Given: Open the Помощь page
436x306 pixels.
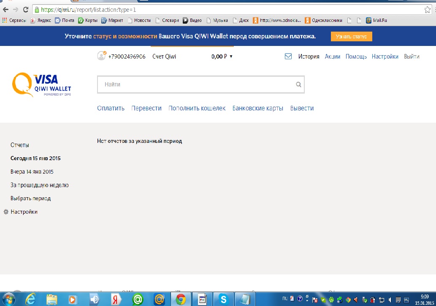Looking at the screenshot, I should (x=356, y=56).
